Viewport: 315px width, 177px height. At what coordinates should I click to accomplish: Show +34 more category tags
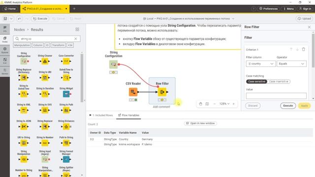(70, 45)
